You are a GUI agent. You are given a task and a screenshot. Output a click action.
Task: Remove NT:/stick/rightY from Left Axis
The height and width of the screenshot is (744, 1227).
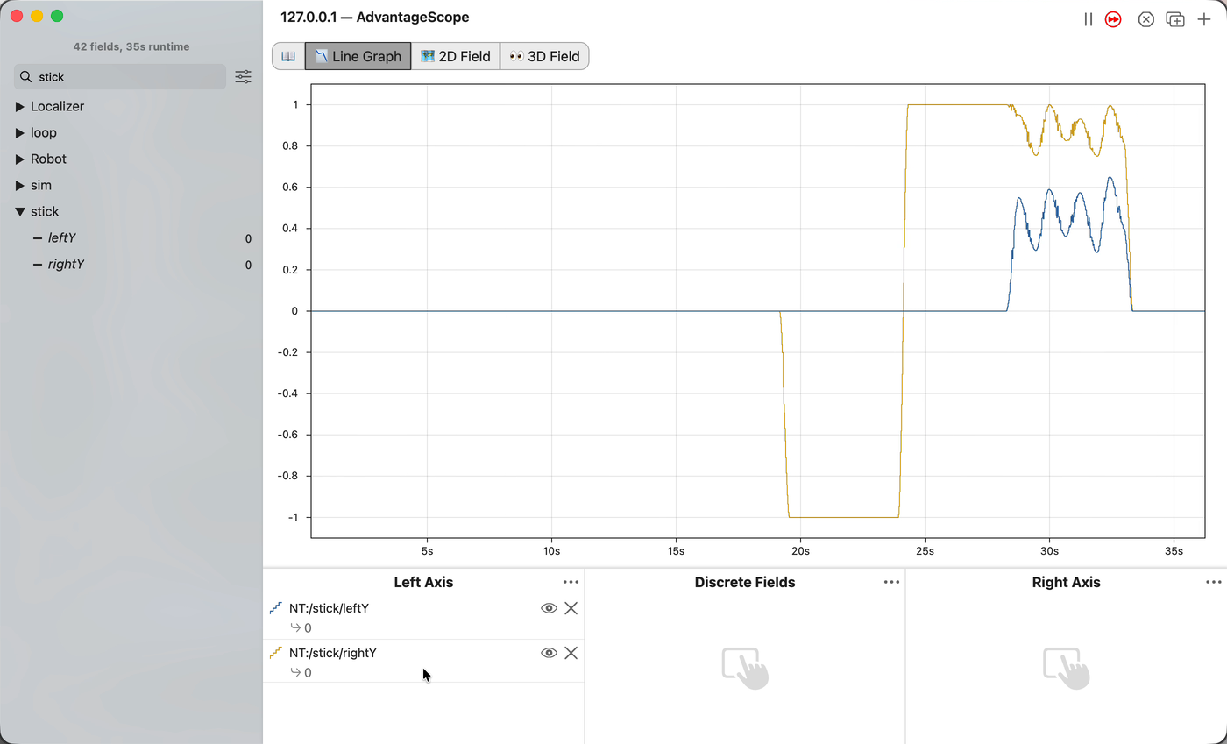pos(571,653)
